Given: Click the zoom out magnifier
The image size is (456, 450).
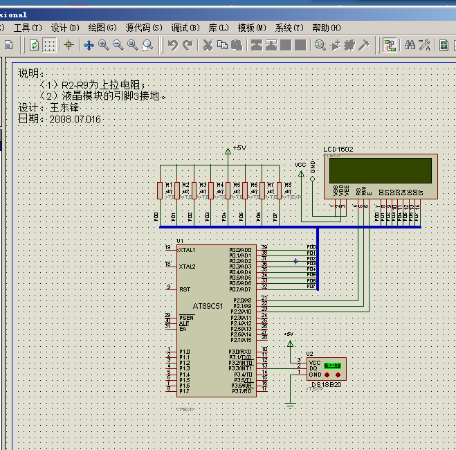Looking at the screenshot, I should point(118,45).
